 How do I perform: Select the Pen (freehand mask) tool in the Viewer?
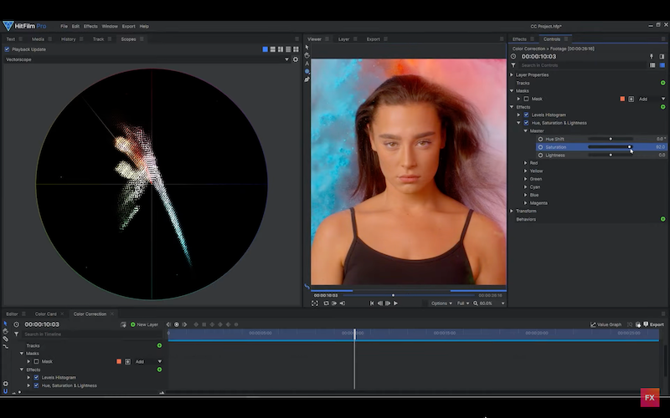point(307,79)
